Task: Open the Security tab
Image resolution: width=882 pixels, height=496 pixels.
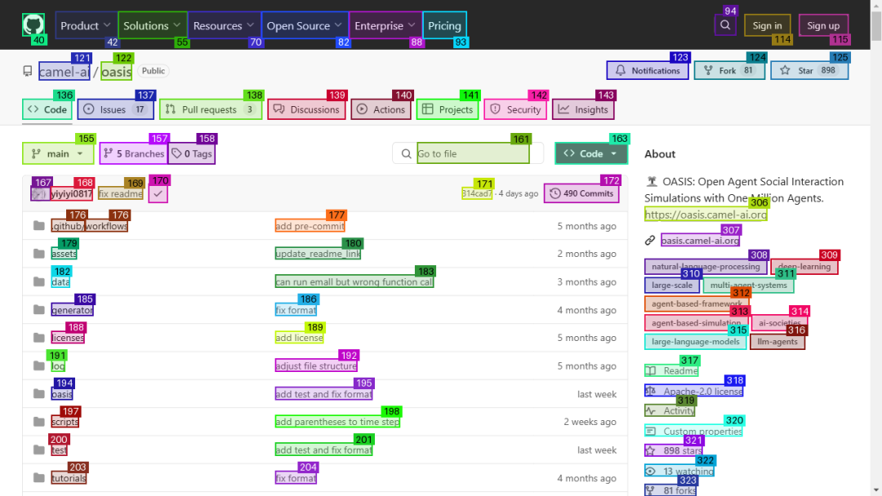Action: [516, 109]
